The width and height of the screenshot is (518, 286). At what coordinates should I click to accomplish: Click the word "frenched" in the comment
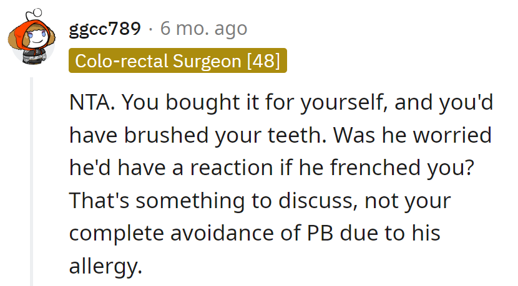[372, 168]
